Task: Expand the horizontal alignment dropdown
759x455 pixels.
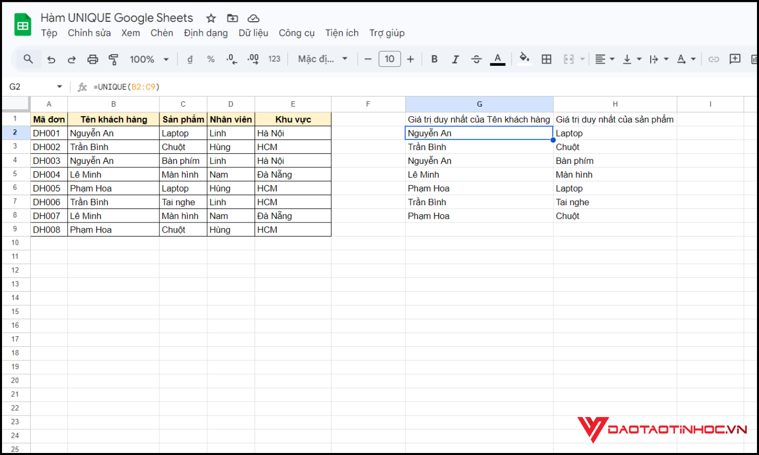Action: point(612,59)
